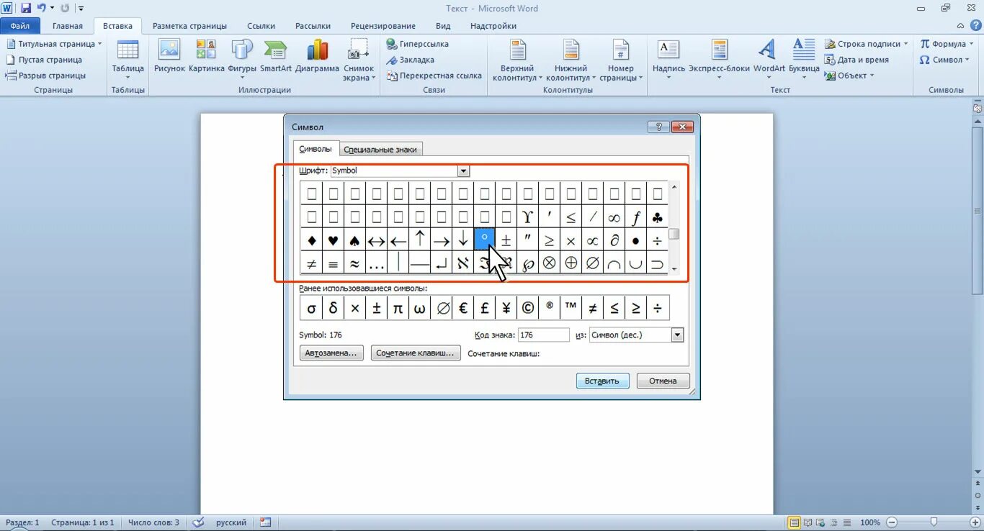984x531 pixels.
Task: Open the Автозамена... settings
Action: click(331, 353)
